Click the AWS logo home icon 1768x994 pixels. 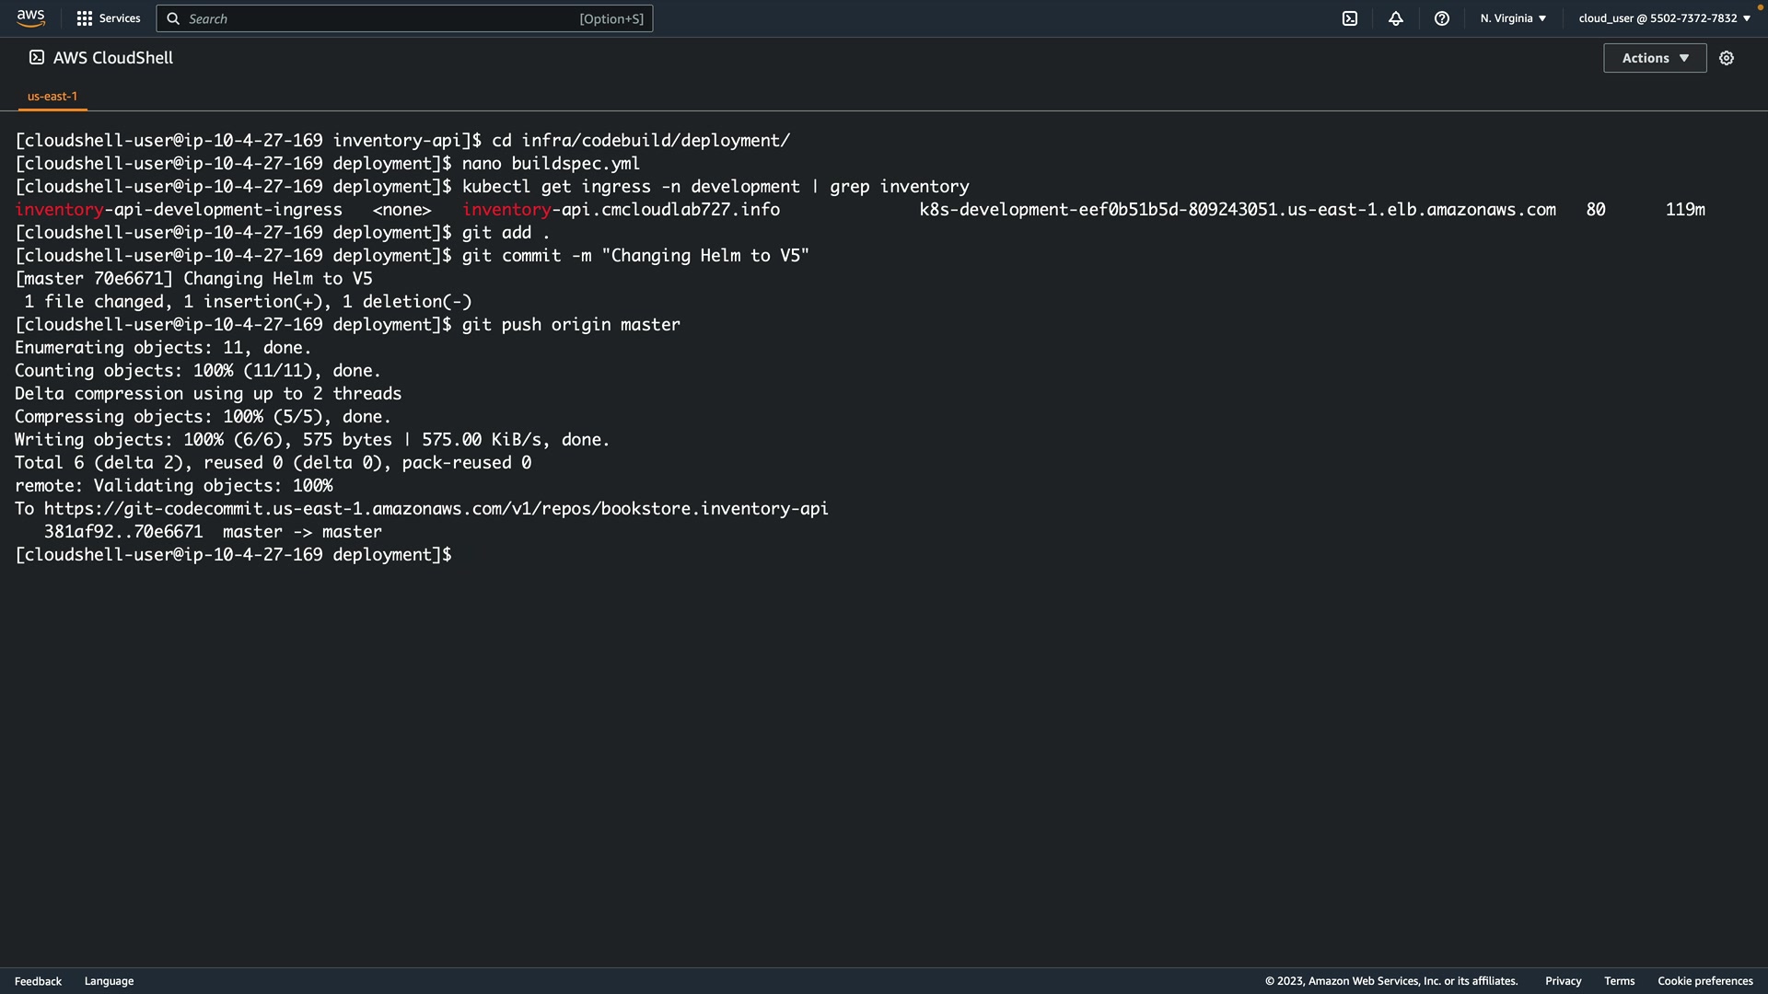point(30,17)
